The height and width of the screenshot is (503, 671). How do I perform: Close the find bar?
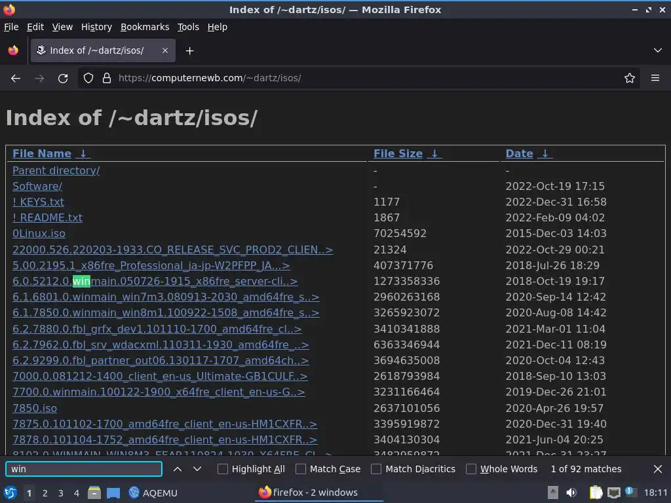(x=658, y=469)
